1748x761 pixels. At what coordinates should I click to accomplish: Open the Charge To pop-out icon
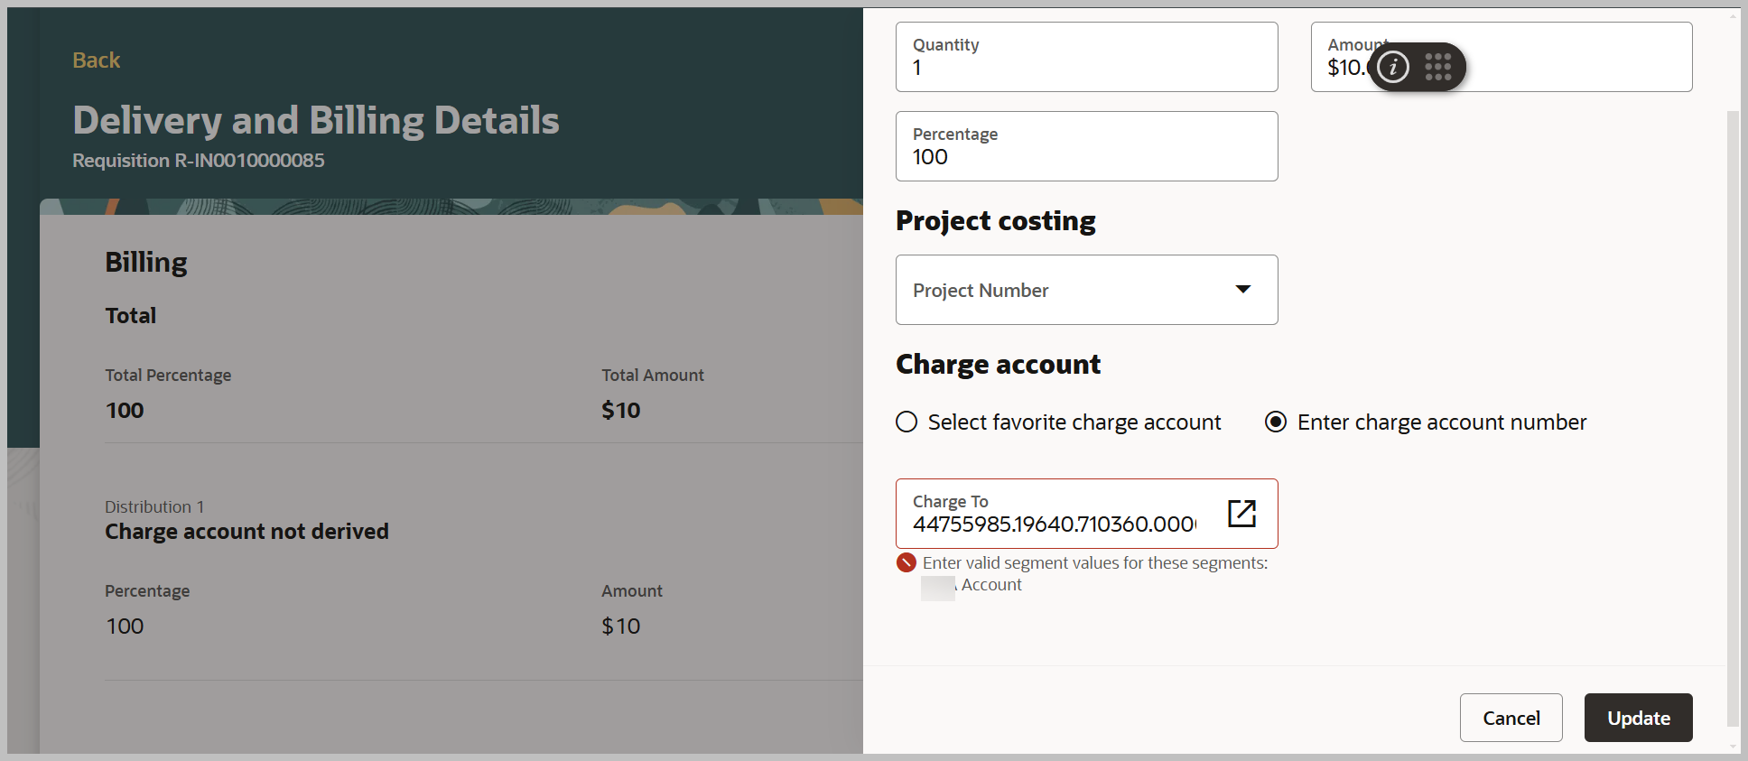[x=1241, y=514]
